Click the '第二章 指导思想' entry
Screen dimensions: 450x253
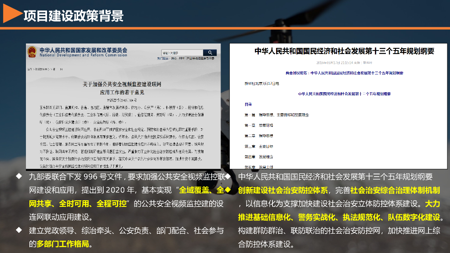coord(258,136)
